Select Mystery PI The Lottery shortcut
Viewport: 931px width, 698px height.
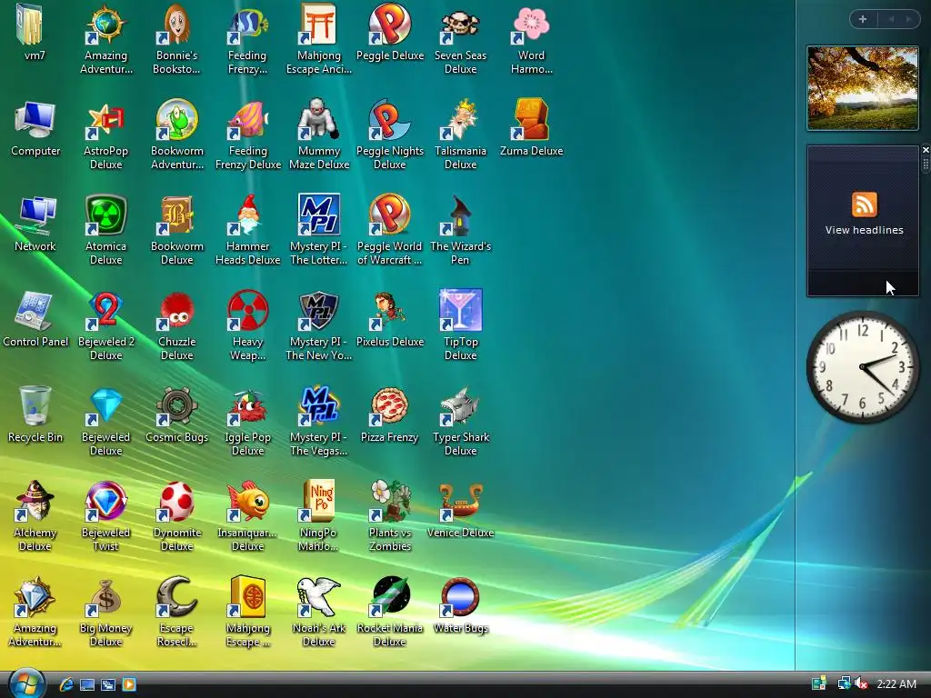tap(319, 231)
